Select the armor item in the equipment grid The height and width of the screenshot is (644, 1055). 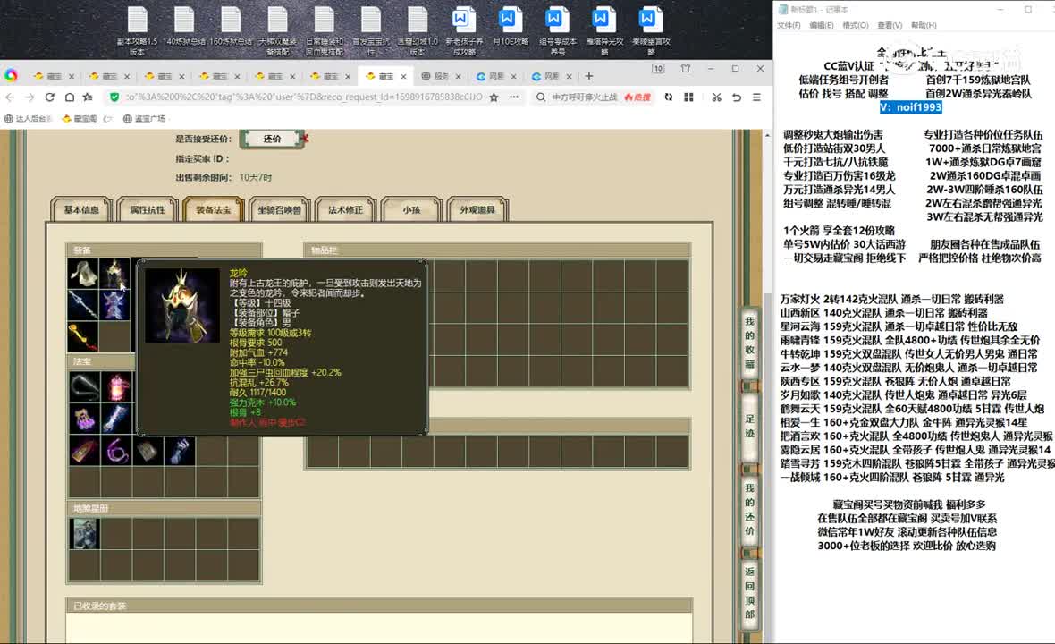115,305
